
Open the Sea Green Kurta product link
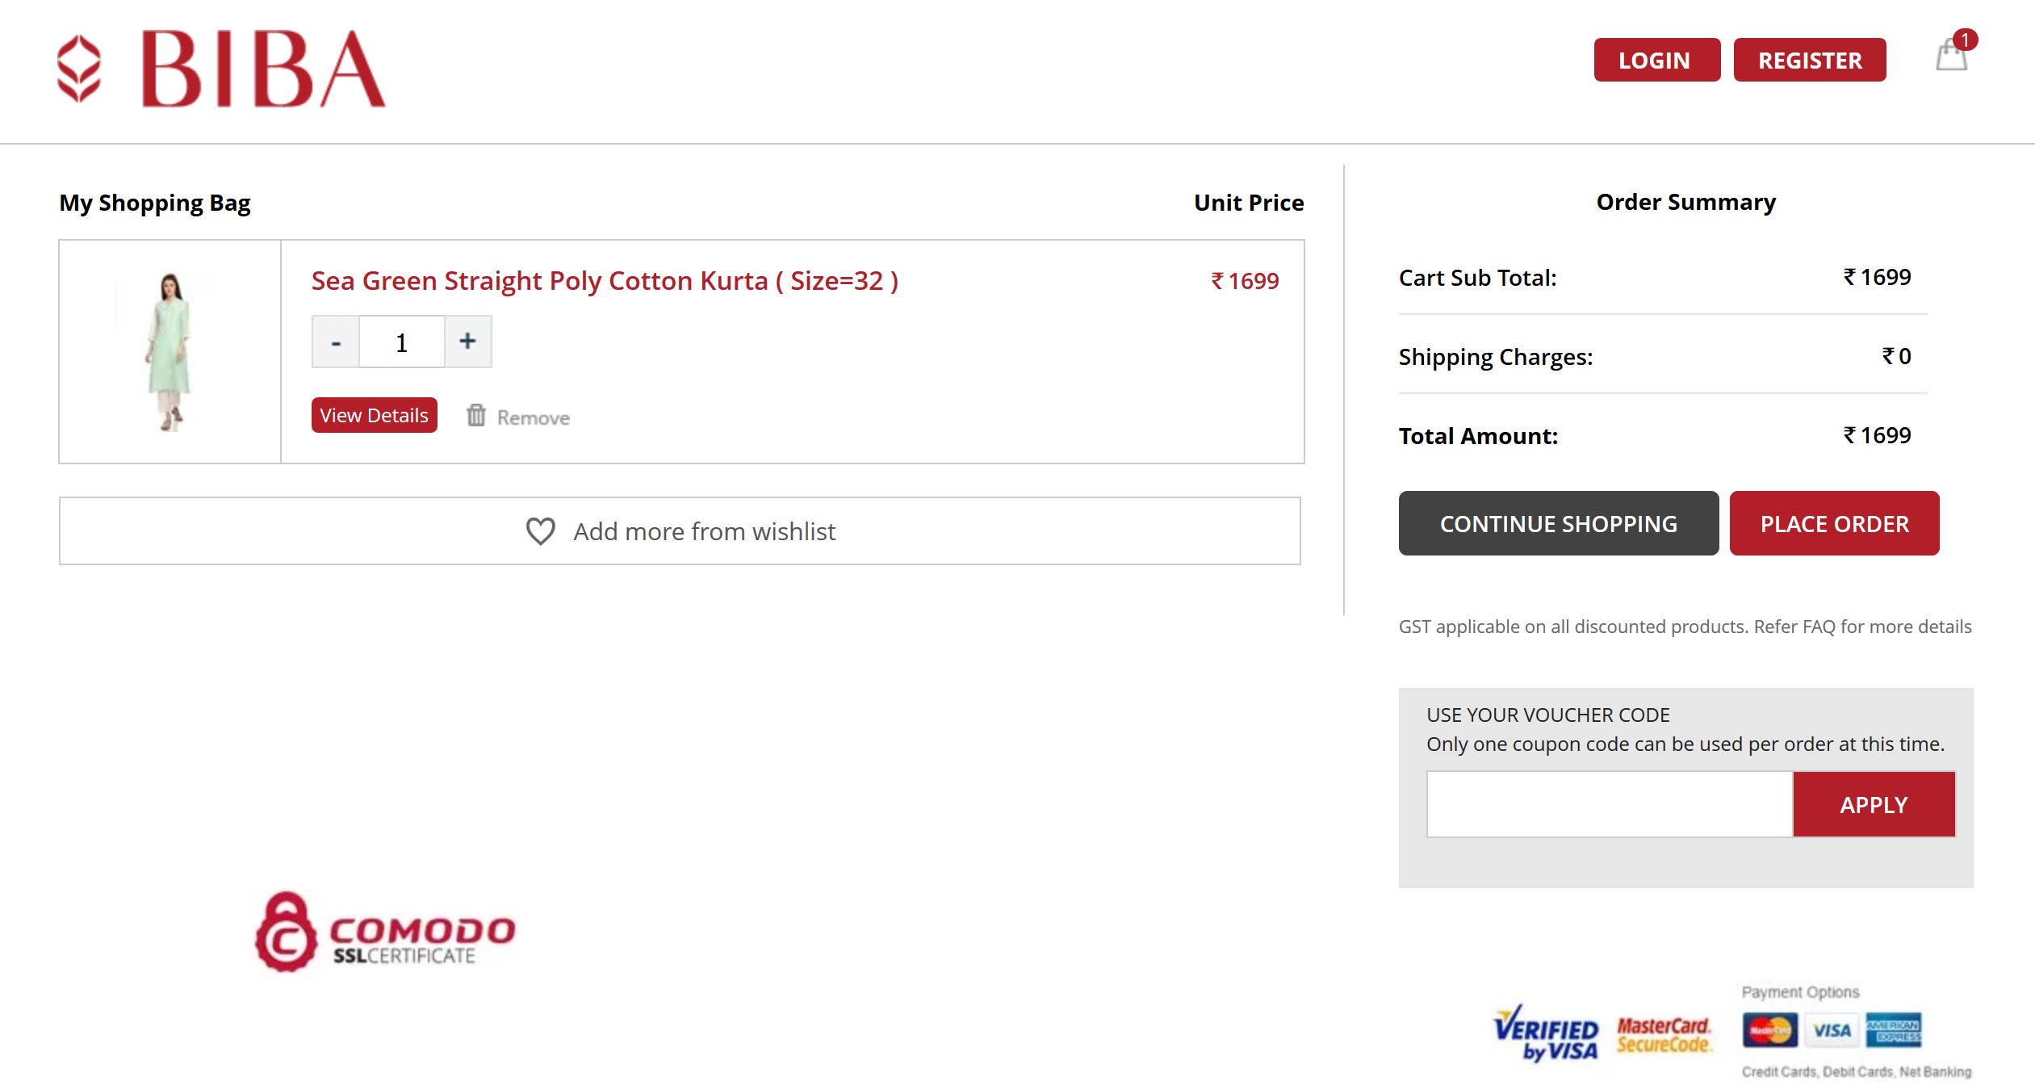(x=604, y=281)
